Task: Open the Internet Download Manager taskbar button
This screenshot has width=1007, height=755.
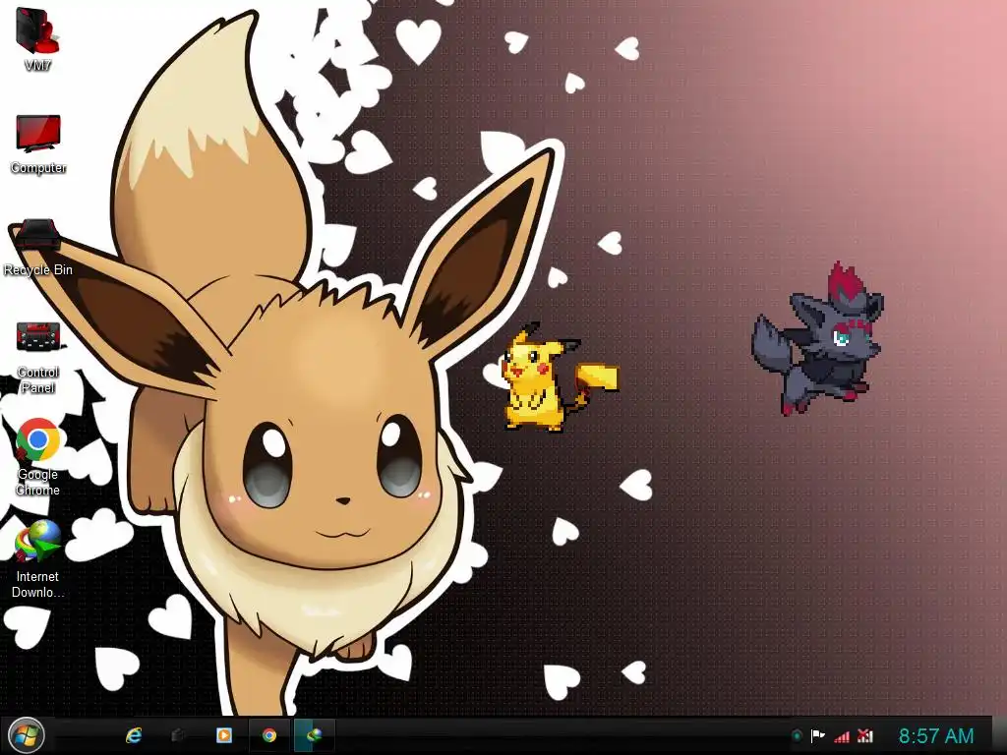Action: click(x=314, y=735)
